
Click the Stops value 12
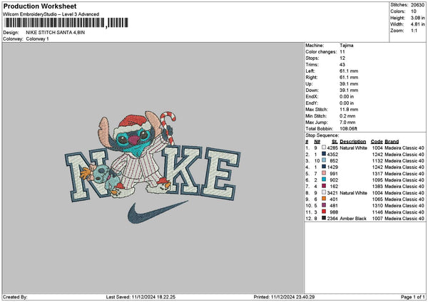[x=342, y=58]
